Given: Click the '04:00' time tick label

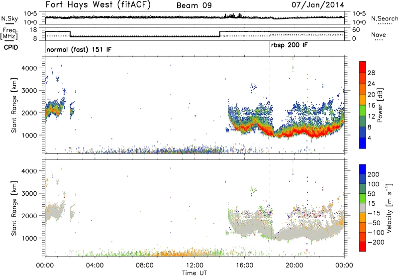Looking at the screenshot, I should (x=95, y=266).
